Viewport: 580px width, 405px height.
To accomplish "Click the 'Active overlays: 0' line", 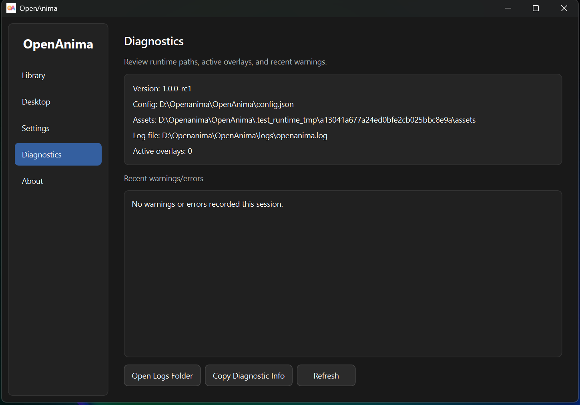I will (x=163, y=151).
